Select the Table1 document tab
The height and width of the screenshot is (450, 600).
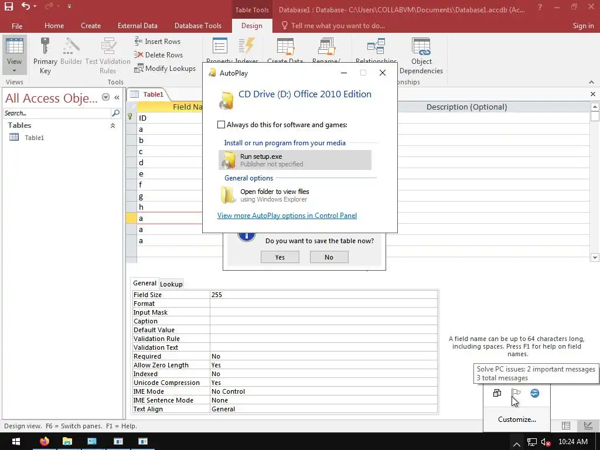coord(148,94)
